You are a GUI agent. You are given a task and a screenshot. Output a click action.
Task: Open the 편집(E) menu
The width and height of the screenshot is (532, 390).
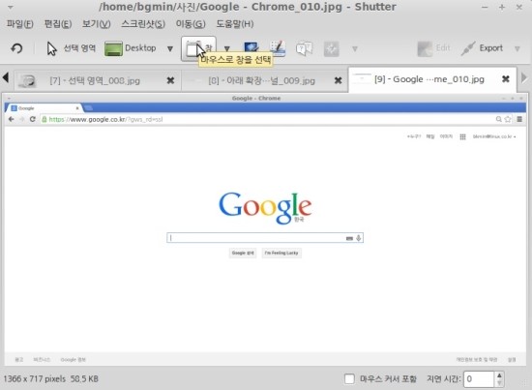tap(58, 24)
